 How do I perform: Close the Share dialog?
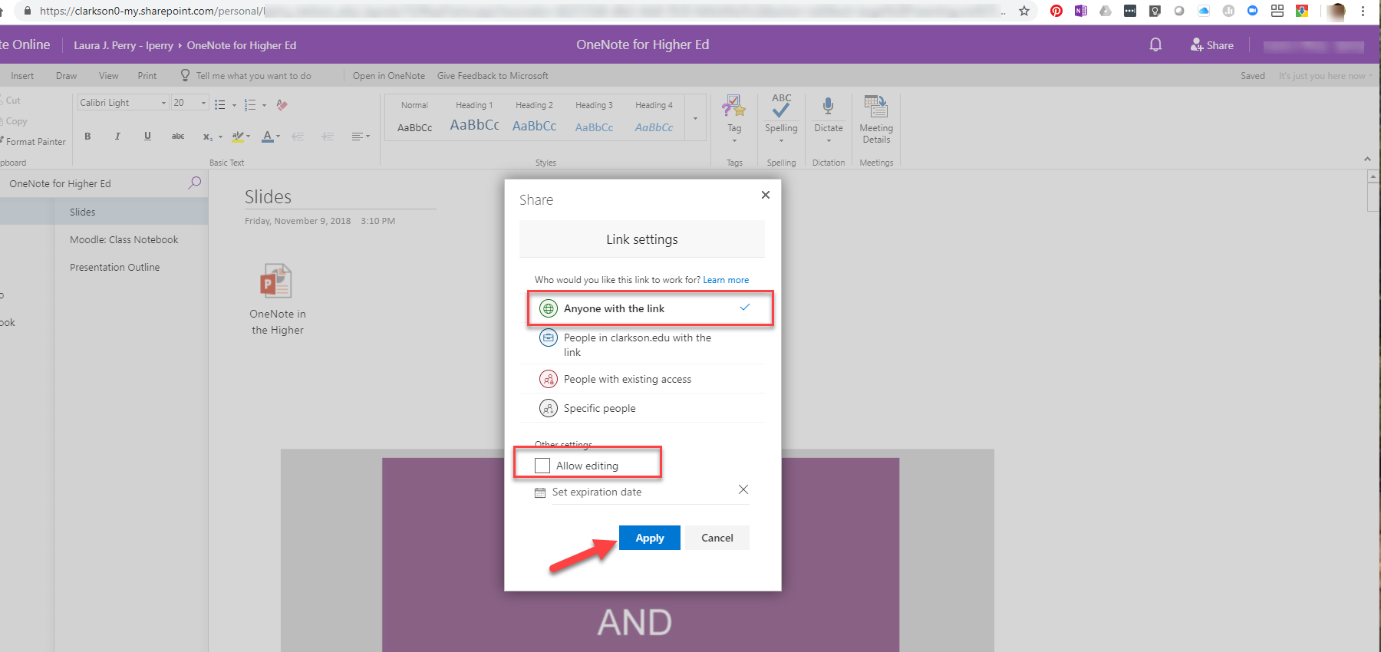click(x=765, y=195)
